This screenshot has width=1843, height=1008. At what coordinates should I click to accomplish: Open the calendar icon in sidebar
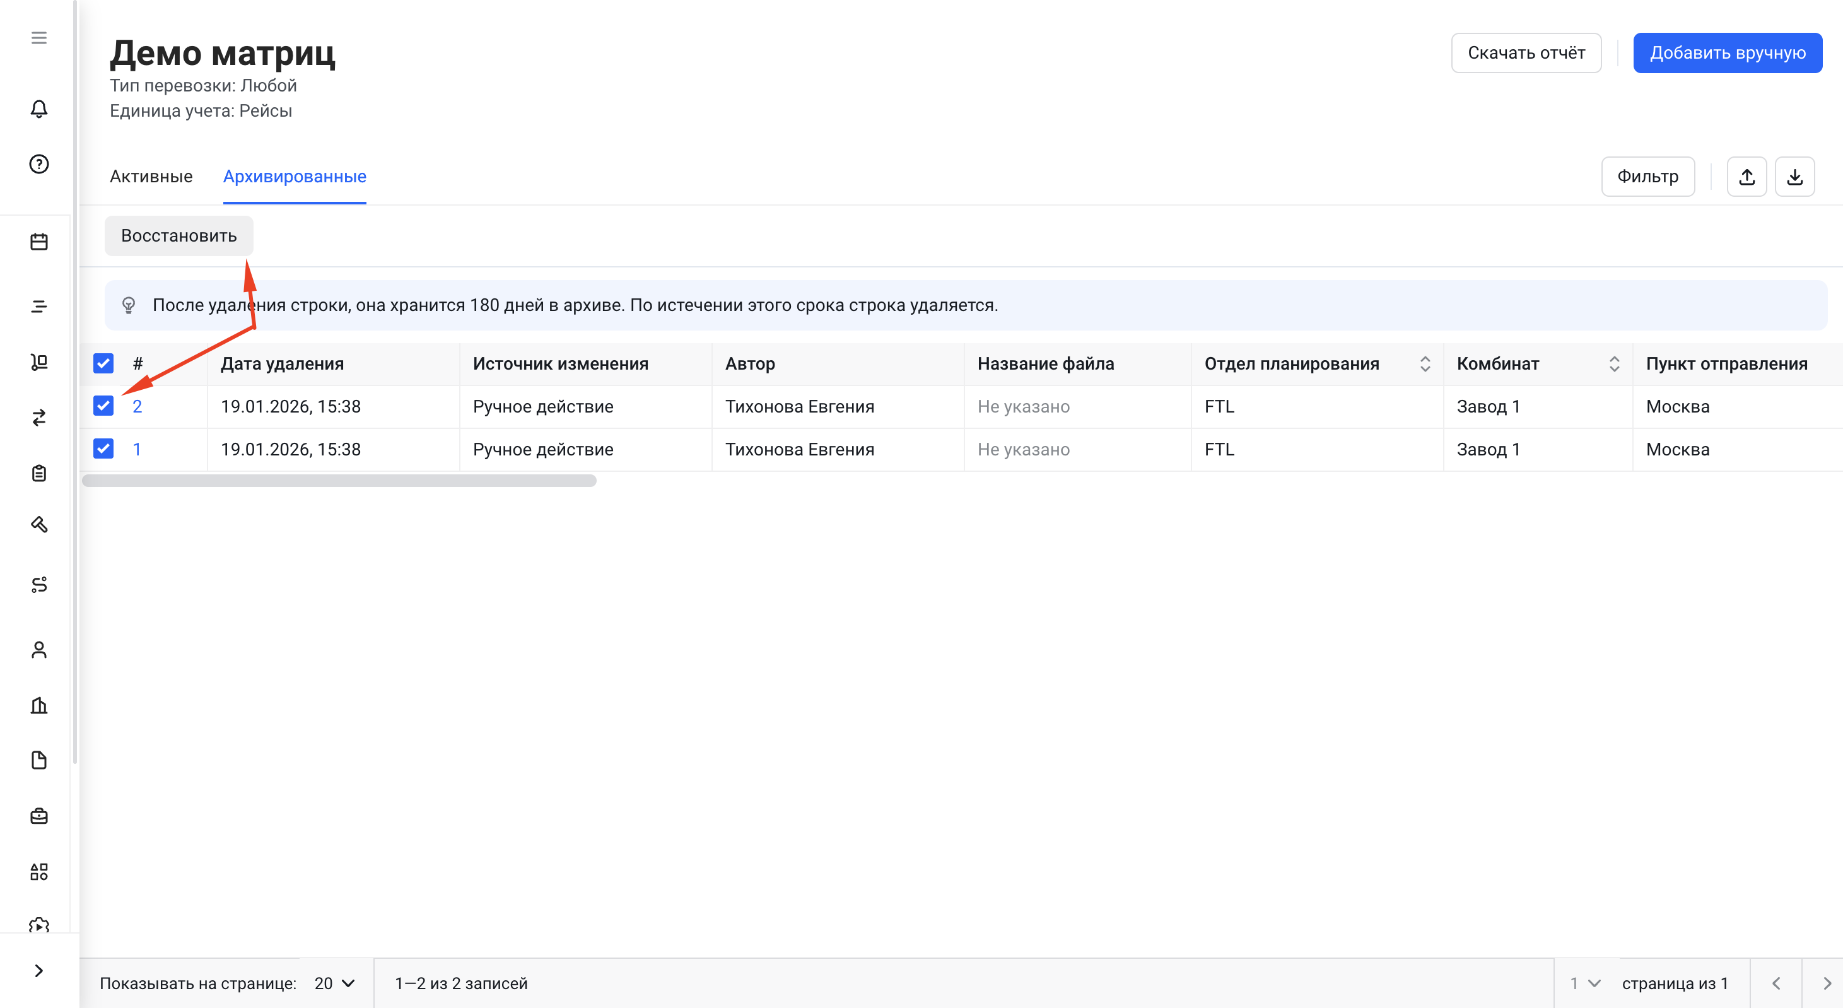(x=38, y=242)
